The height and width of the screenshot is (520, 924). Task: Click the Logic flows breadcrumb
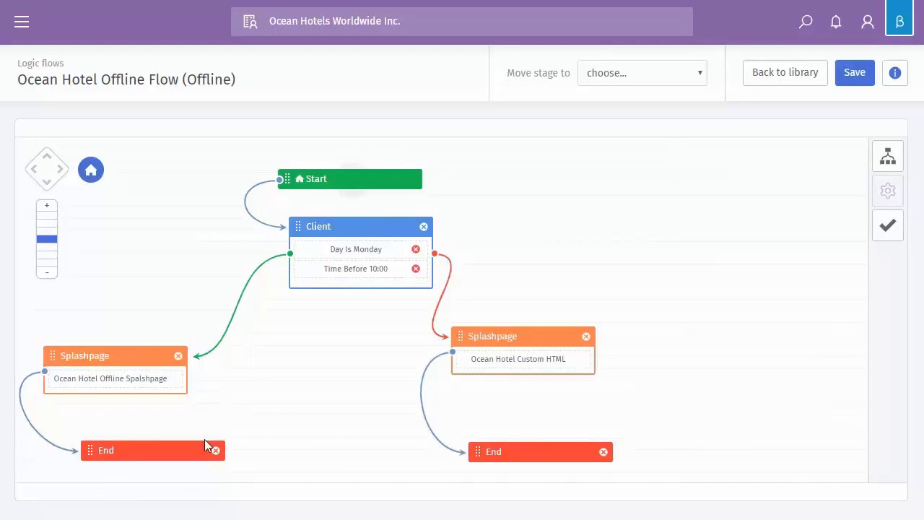(x=40, y=64)
